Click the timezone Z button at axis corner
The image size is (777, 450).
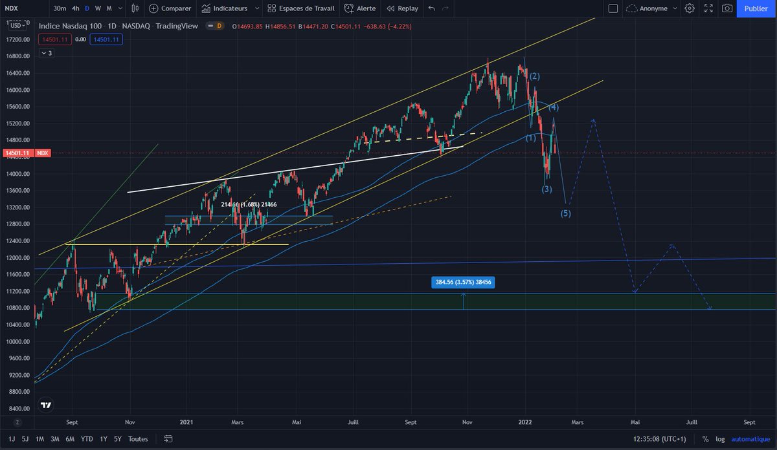(17, 422)
